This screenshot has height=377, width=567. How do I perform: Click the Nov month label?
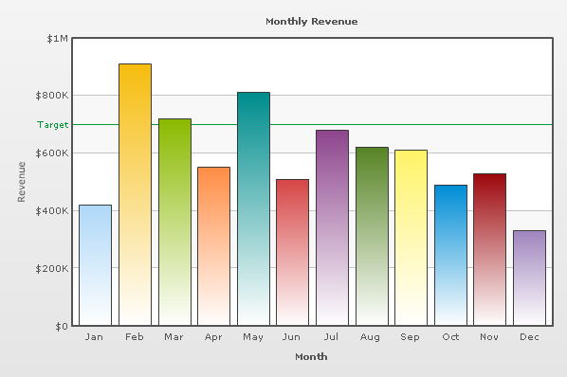point(489,337)
